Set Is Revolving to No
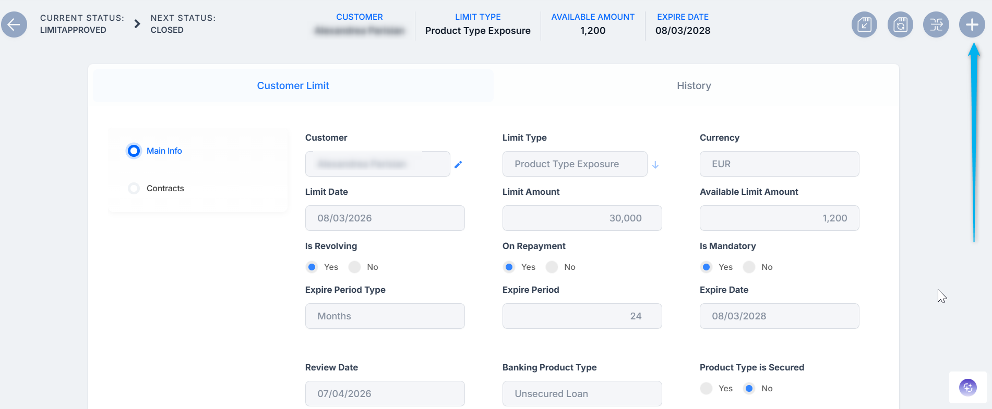Viewport: 992px width, 409px height. click(x=355, y=267)
